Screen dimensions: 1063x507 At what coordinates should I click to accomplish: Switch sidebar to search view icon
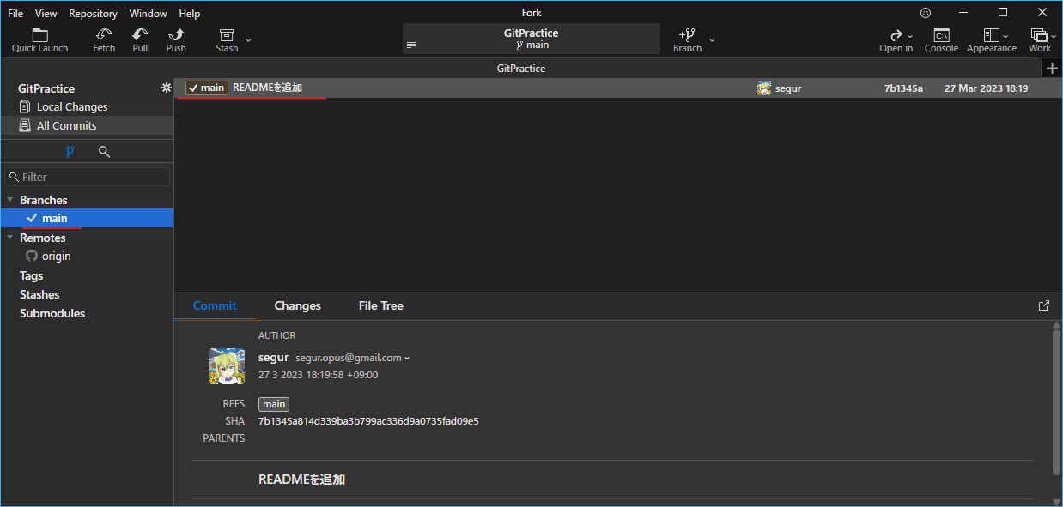tap(104, 152)
